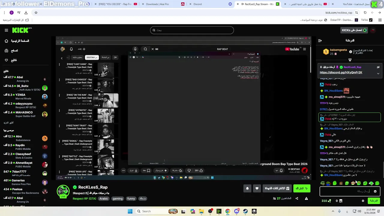This screenshot has height=216, width=384.
Task: Toggle the notification bell for channel
Action: coord(247,188)
